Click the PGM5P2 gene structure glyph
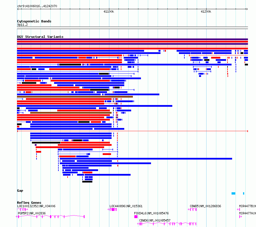Image resolution: width=256 pixels, height=227 pixels. pos(50,217)
